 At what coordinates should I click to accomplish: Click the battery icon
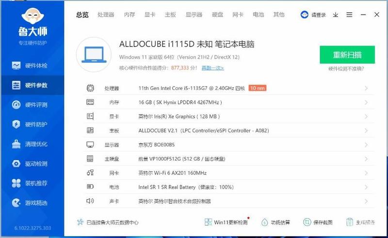[x=90, y=187]
